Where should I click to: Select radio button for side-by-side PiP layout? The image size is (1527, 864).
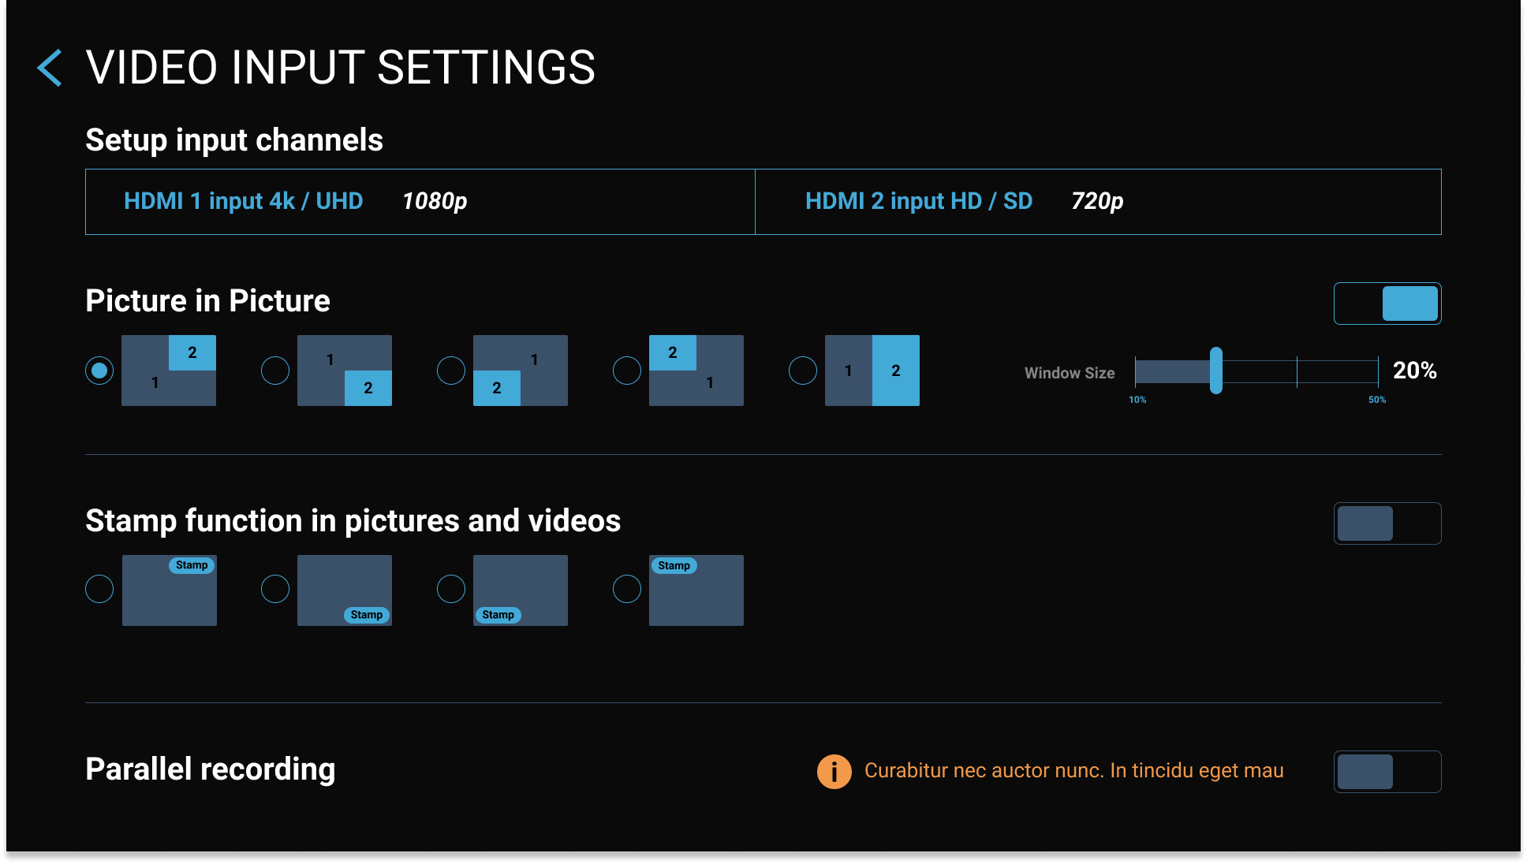(x=803, y=371)
